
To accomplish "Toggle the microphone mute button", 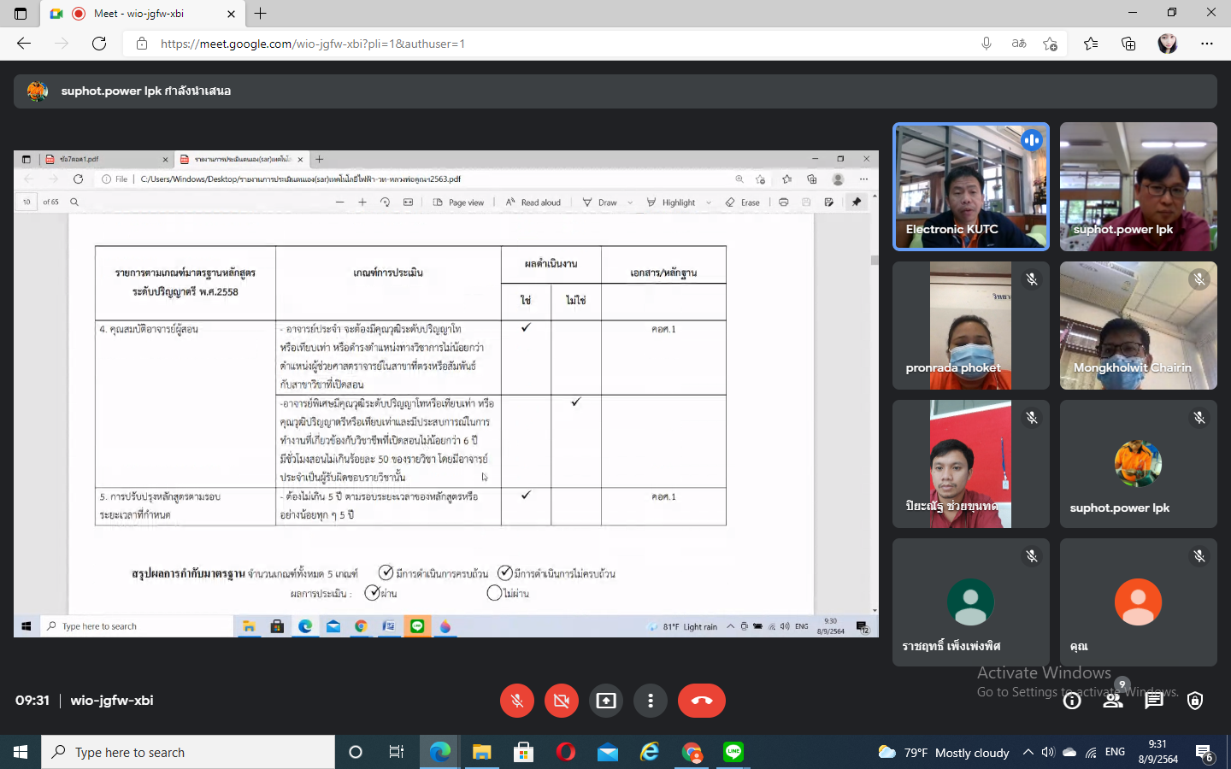I will coord(517,701).
